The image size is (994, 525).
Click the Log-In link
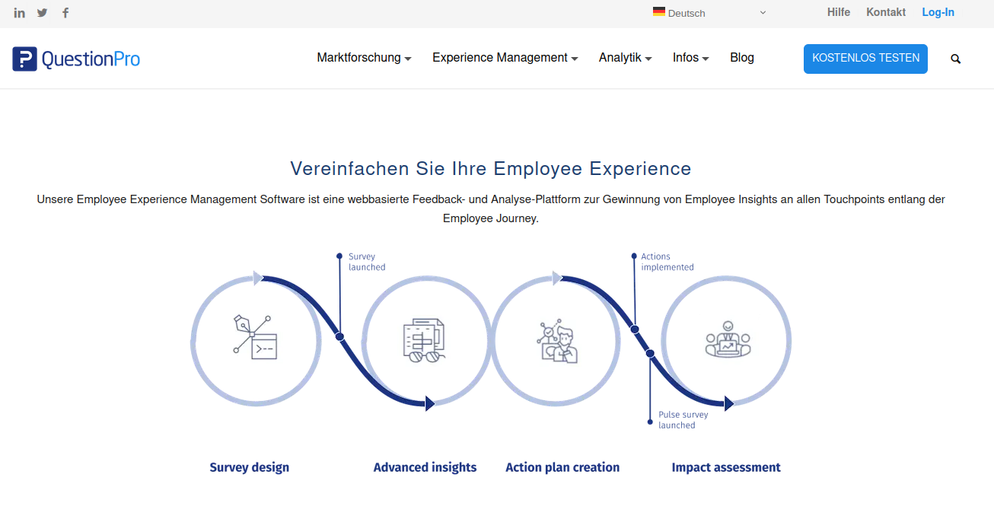938,12
